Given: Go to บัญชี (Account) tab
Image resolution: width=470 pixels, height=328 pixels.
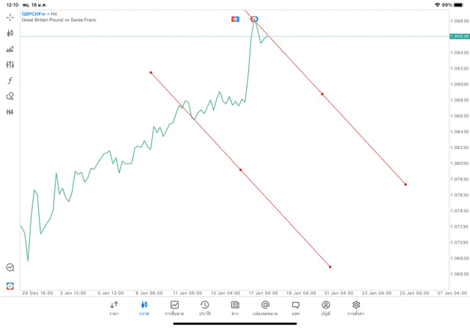Looking at the screenshot, I should (x=325, y=307).
